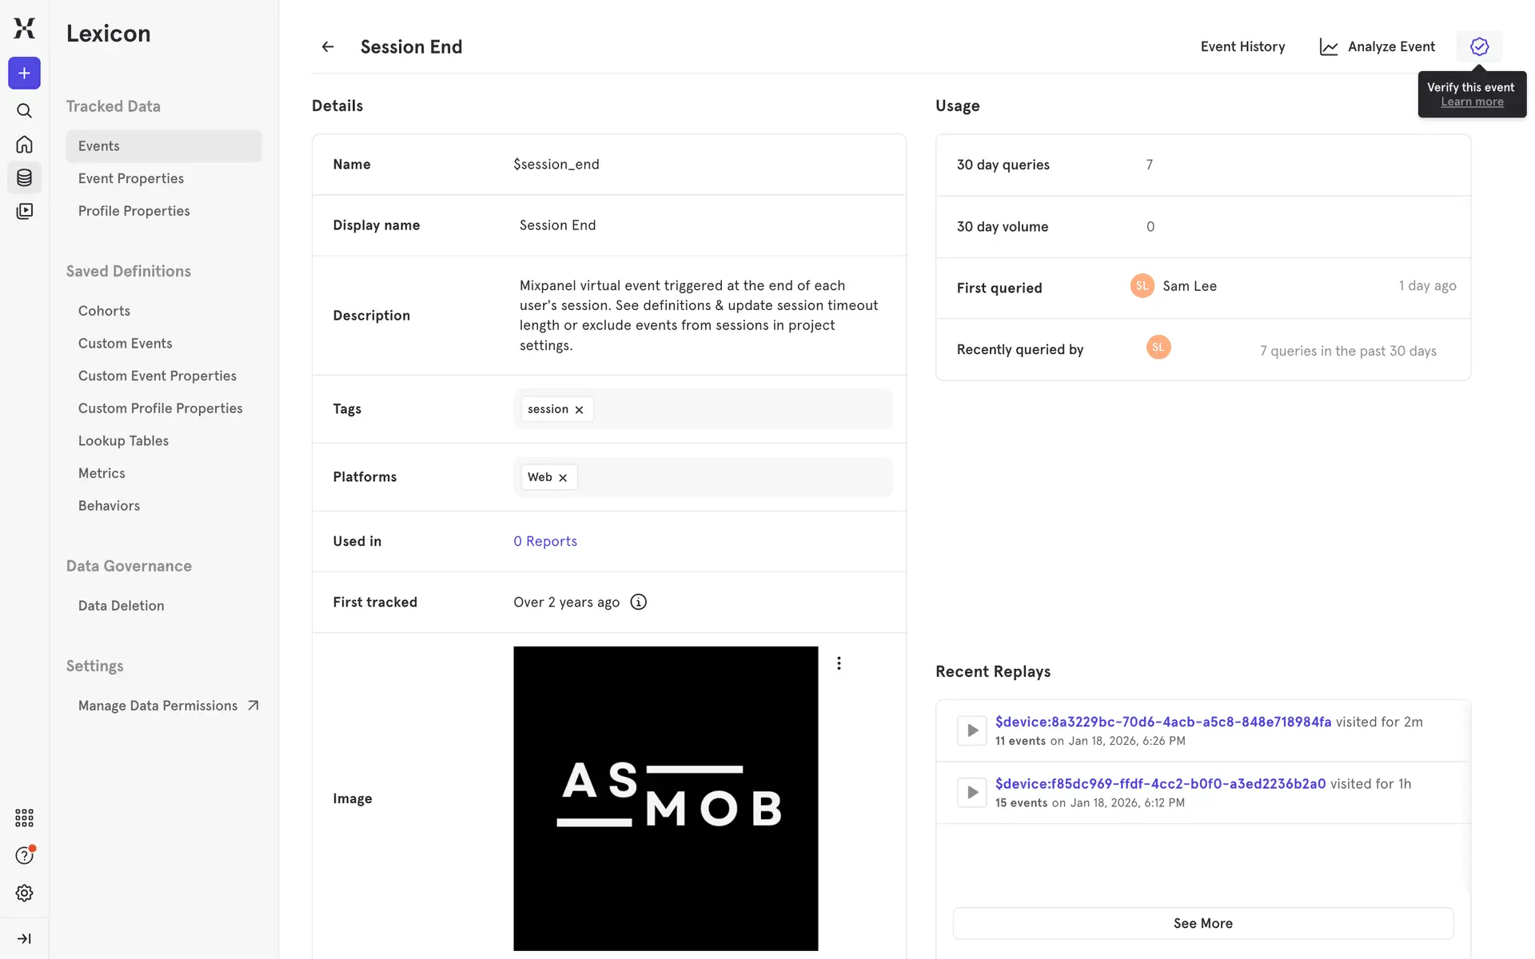Click the verify event badge icon
The image size is (1535, 959).
[1479, 46]
